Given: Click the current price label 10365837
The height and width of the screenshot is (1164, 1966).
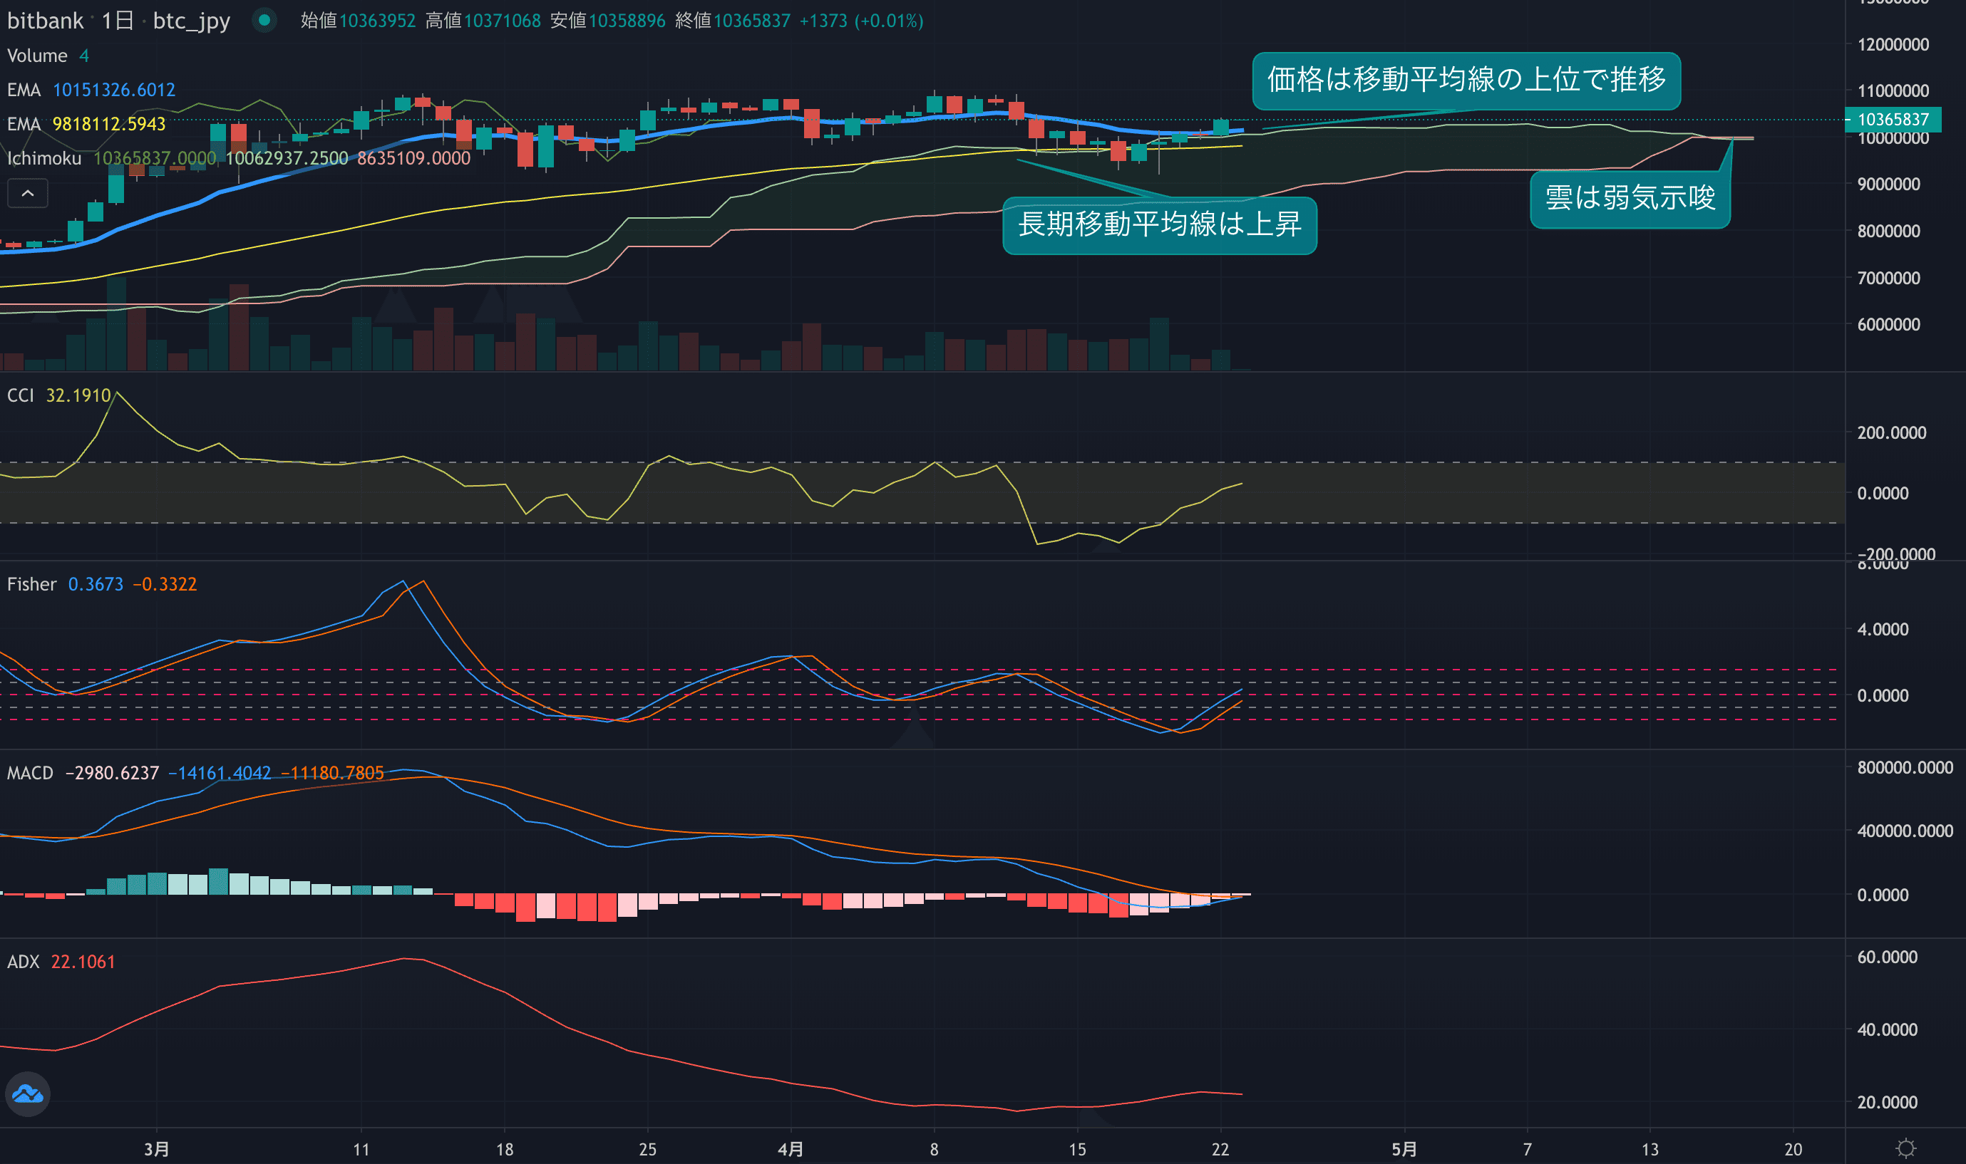Looking at the screenshot, I should point(1893,119).
